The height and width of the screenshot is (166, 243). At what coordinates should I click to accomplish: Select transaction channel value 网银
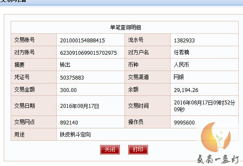(179, 77)
